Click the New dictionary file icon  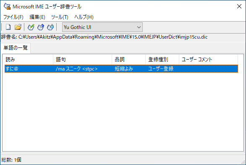[8, 27]
